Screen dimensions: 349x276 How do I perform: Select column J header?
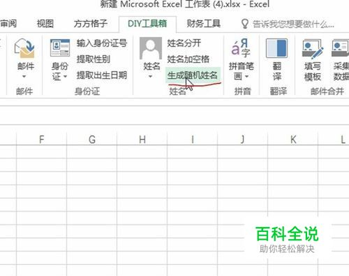point(243,139)
